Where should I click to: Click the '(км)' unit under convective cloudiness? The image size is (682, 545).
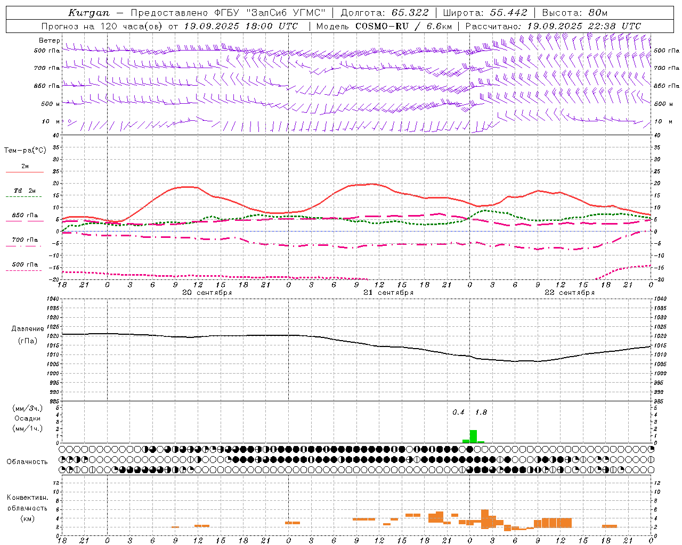(27, 519)
